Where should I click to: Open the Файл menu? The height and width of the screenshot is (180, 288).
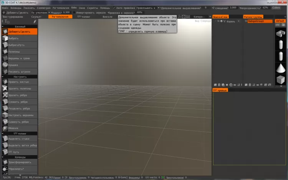point(5,8)
